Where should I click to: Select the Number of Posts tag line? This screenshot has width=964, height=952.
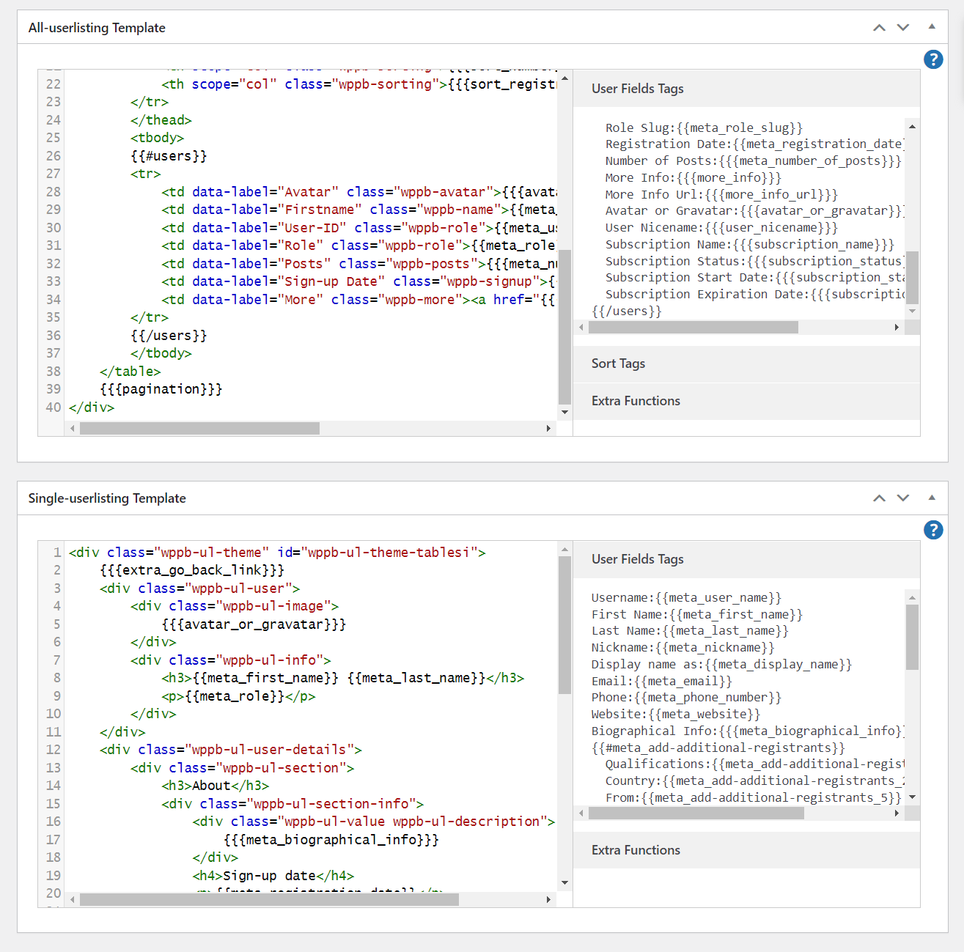pos(753,160)
